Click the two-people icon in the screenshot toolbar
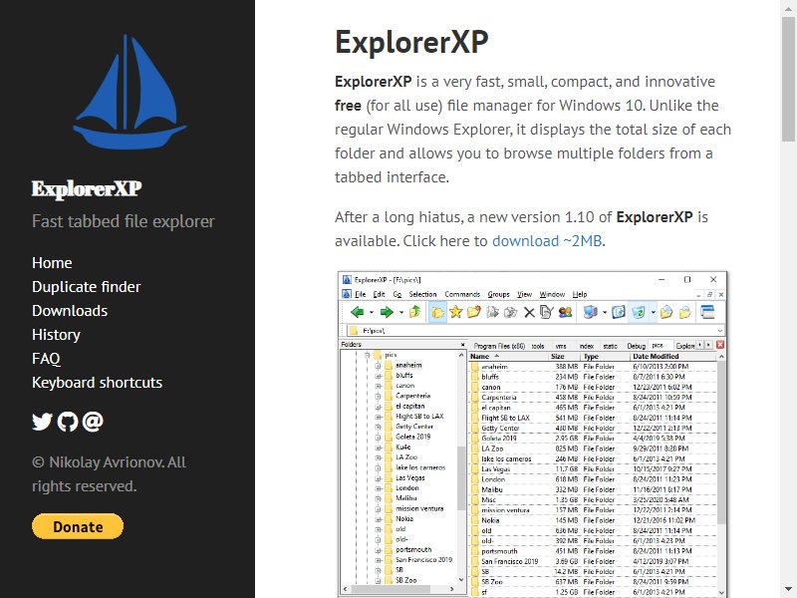The height and width of the screenshot is (598, 797). [565, 312]
